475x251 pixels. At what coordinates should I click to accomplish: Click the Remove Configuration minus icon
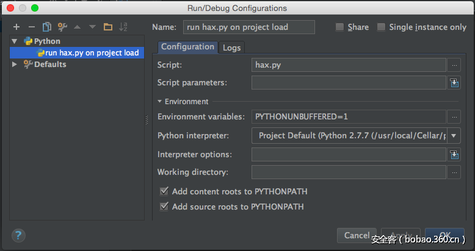pos(32,27)
